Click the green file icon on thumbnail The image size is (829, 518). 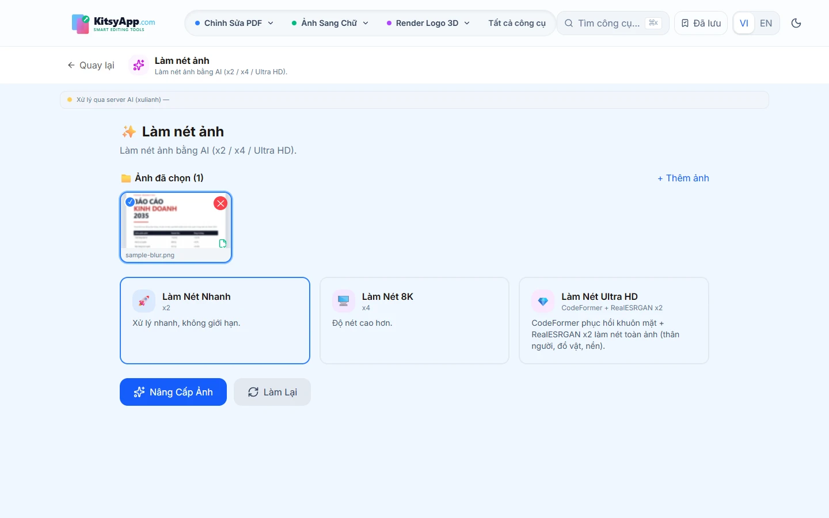tap(223, 243)
